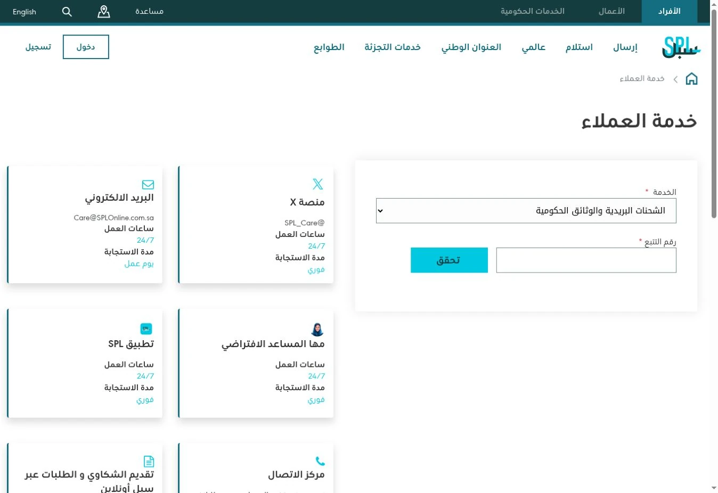Switch language to English
This screenshot has width=718, height=493.
click(25, 12)
